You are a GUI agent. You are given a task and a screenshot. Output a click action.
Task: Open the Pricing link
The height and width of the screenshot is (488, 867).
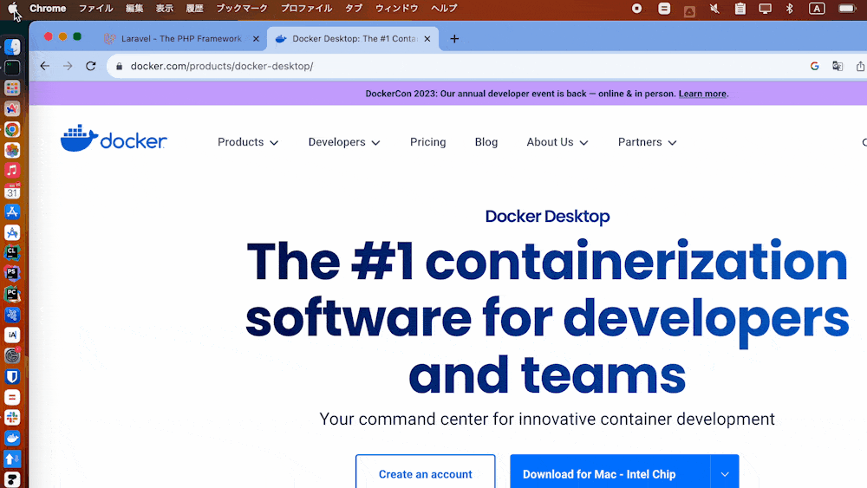pyautogui.click(x=428, y=142)
